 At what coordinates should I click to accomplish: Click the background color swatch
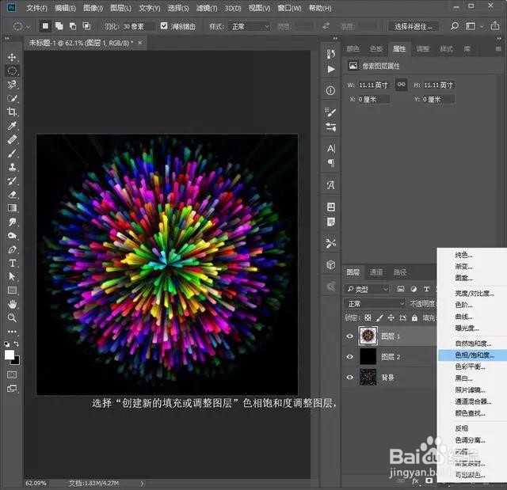coord(16,362)
